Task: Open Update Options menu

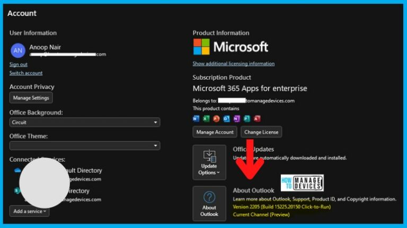Action: point(209,162)
